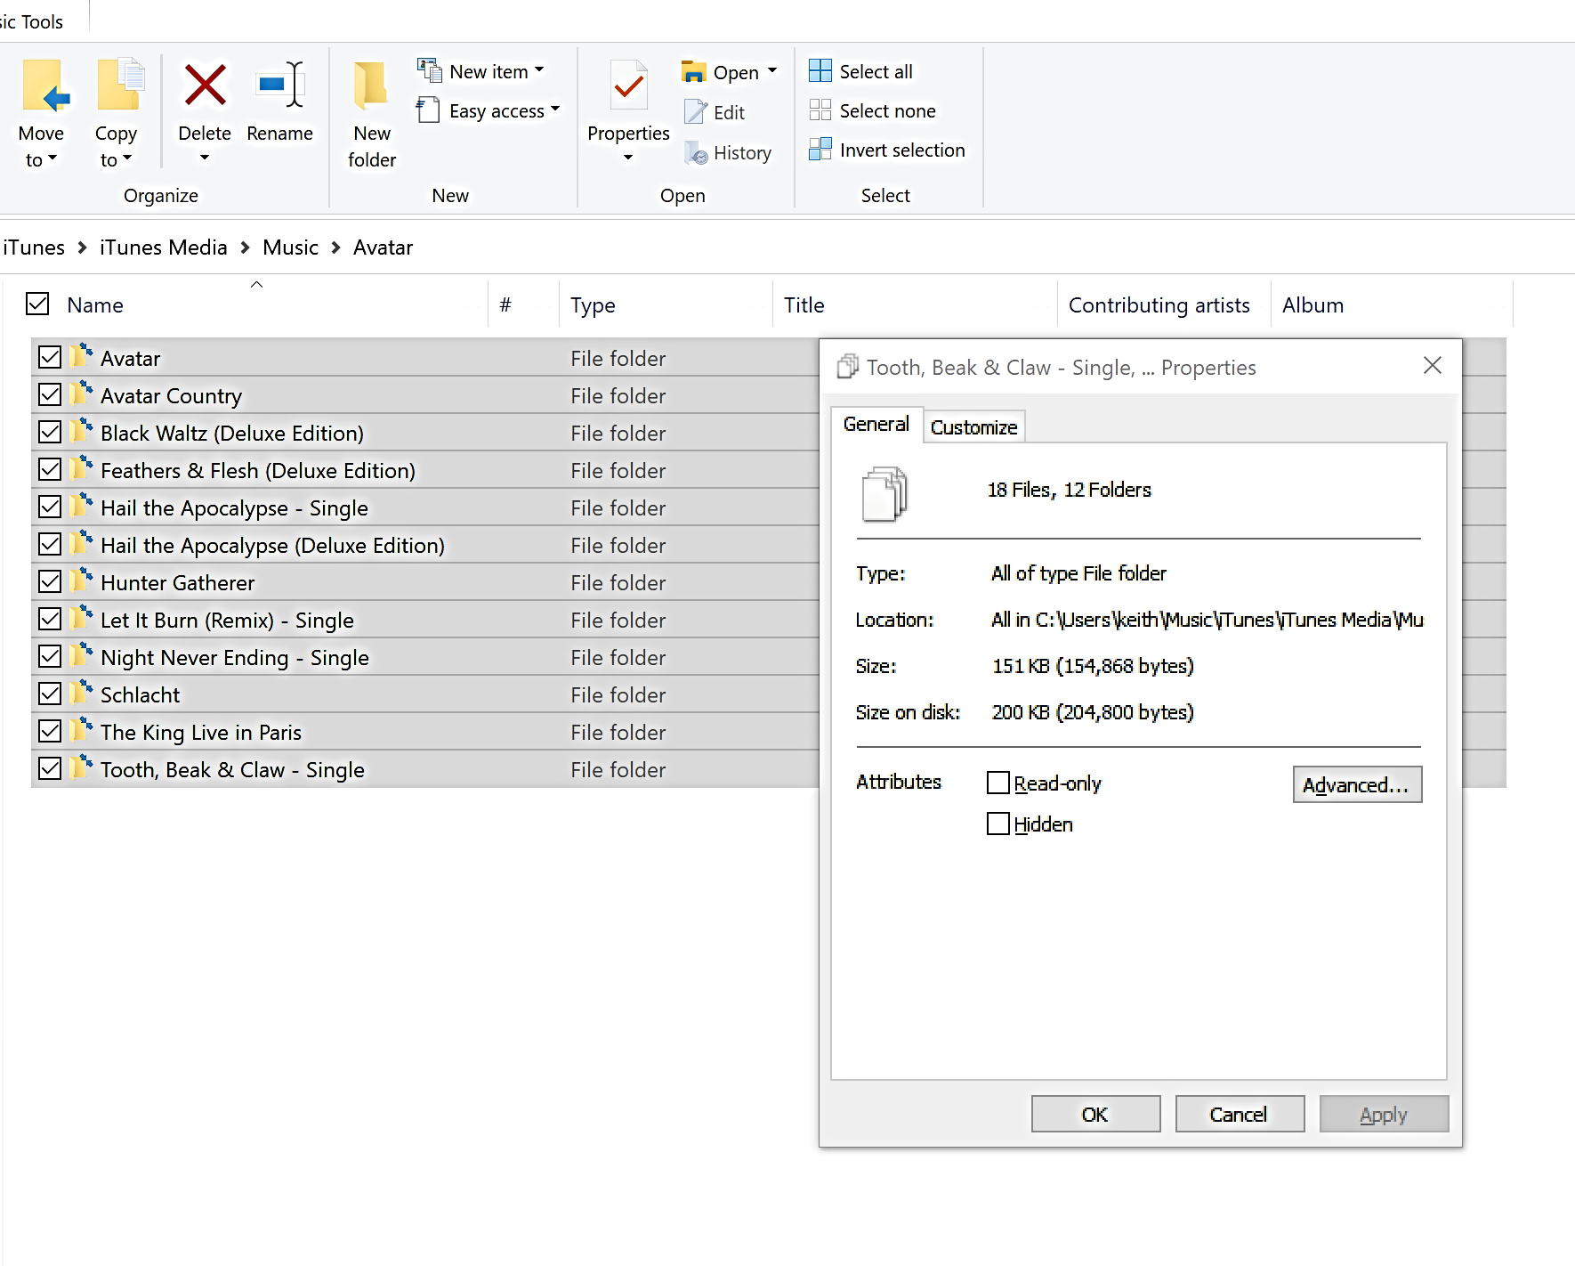Navigate to Music in breadcrumb
Image resolution: width=1575 pixels, height=1266 pixels.
click(x=290, y=248)
